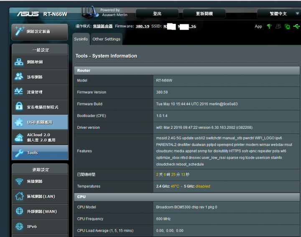Viewport: 301px width, 237px height.
Task: Click the Temperatures label
Action: click(x=89, y=186)
